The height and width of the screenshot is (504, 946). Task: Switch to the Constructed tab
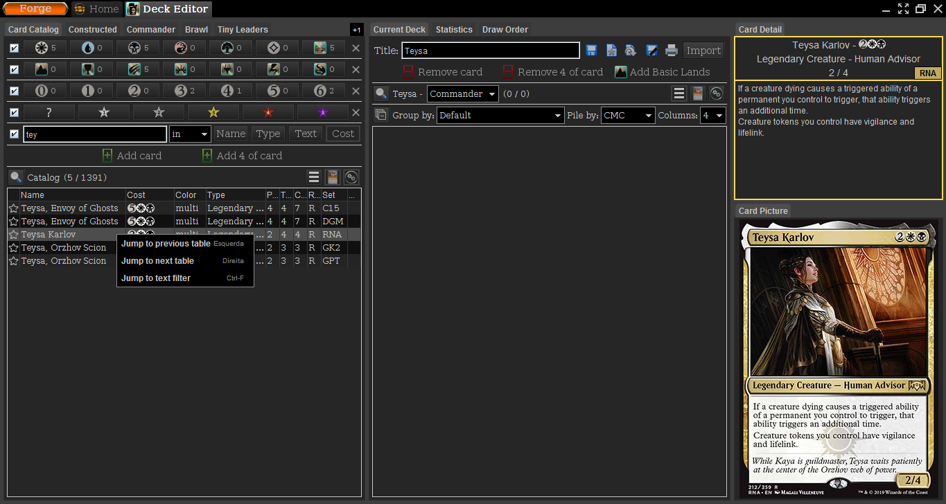(93, 30)
